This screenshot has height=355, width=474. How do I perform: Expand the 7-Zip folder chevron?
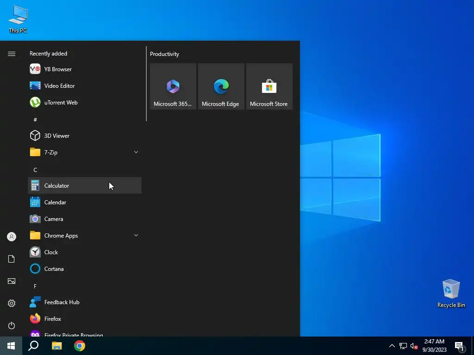[x=136, y=152]
